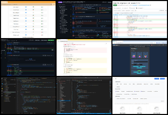
Task: Close the TypeError overlay with the X
Action: tap(106, 43)
